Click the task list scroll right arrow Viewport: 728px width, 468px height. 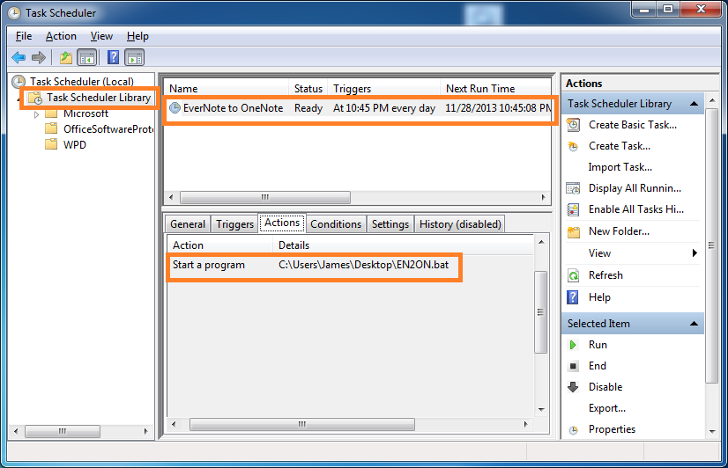[543, 197]
